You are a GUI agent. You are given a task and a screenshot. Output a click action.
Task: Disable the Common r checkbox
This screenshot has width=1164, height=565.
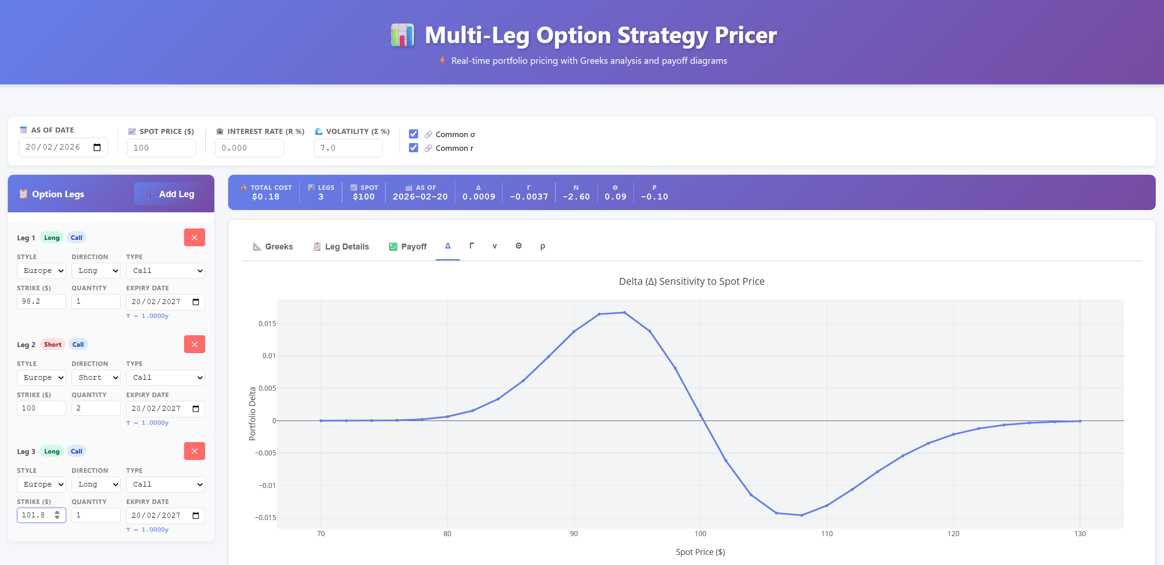(x=414, y=148)
